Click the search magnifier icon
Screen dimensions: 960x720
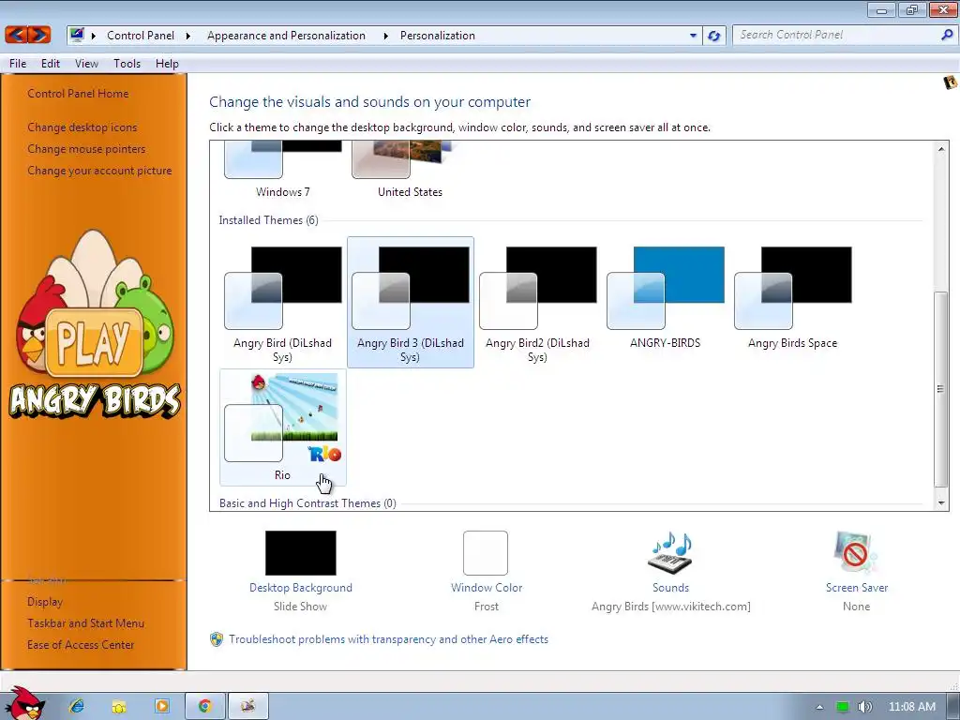point(947,35)
